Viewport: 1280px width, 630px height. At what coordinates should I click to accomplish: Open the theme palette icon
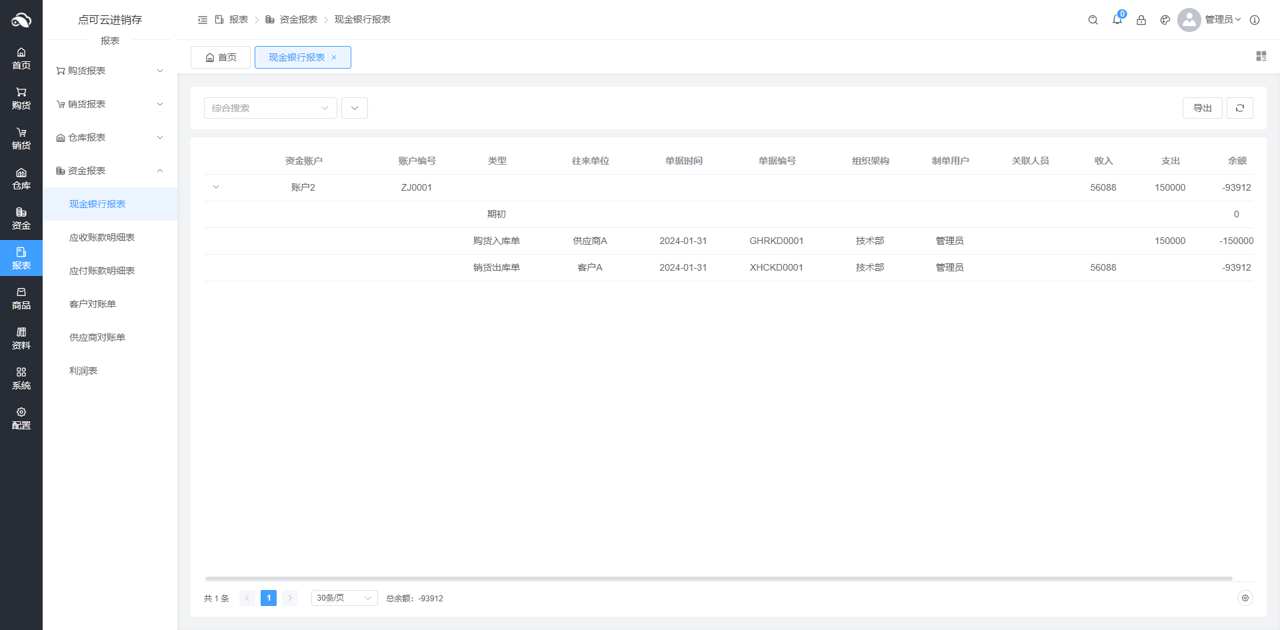1165,20
